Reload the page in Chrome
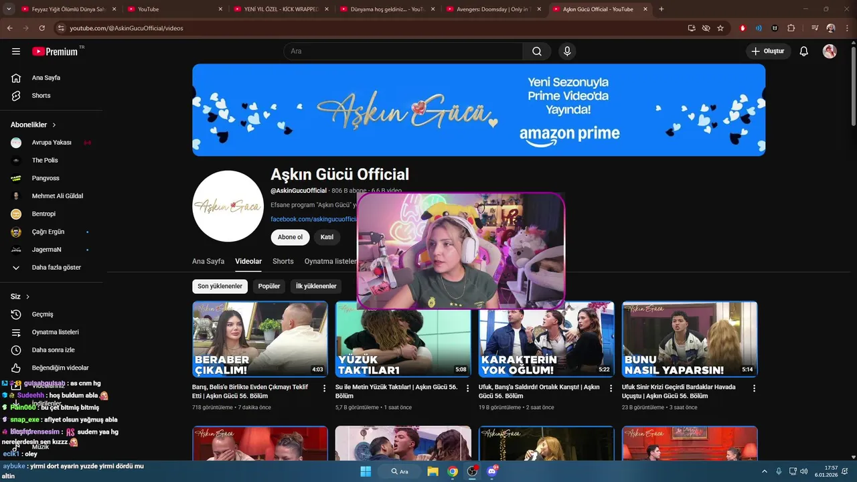 [42, 28]
